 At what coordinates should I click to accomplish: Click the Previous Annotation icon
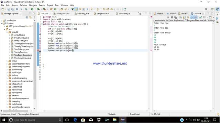coord(98,9)
